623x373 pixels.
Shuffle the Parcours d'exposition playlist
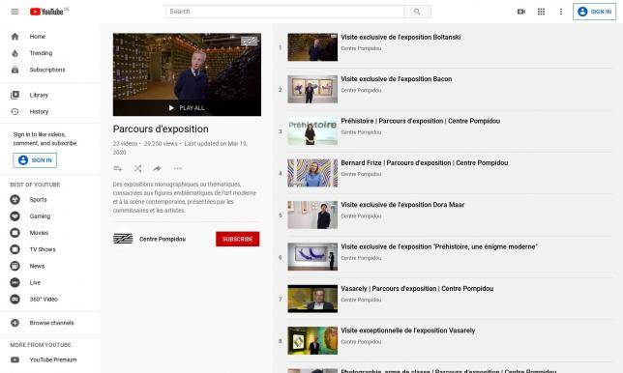point(137,168)
